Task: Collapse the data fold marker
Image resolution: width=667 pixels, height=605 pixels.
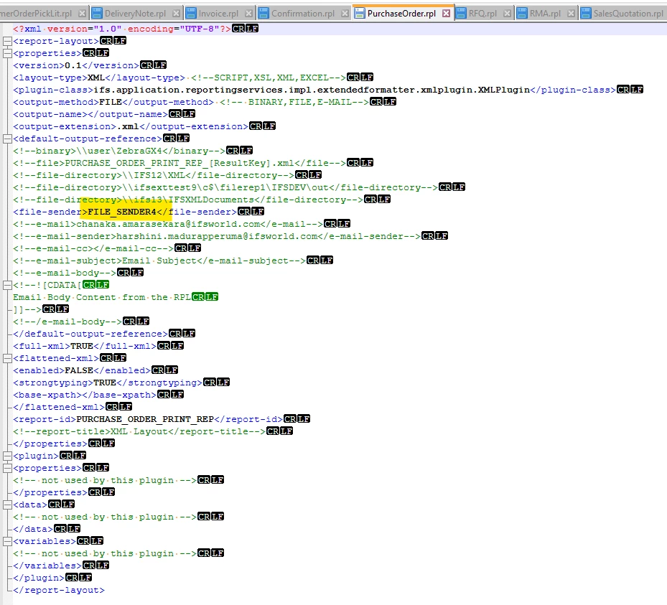Action: pos(6,505)
